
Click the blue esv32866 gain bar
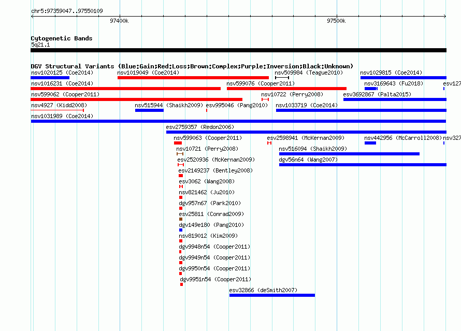pyautogui.click(x=272, y=295)
